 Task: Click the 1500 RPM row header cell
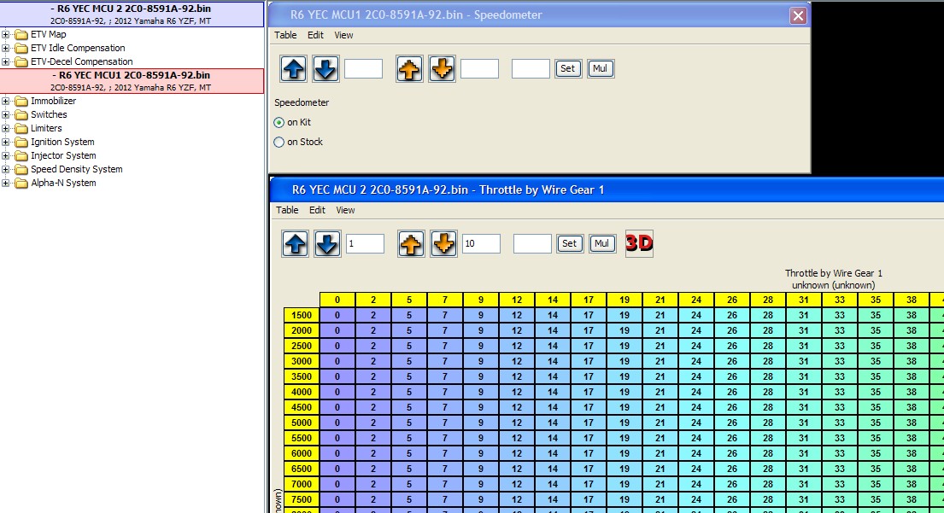301,315
